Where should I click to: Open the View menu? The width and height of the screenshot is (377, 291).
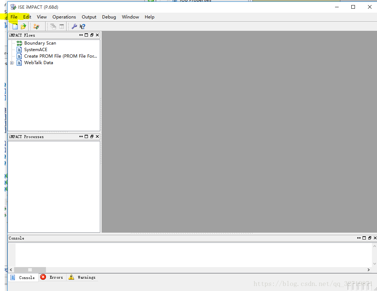42,17
